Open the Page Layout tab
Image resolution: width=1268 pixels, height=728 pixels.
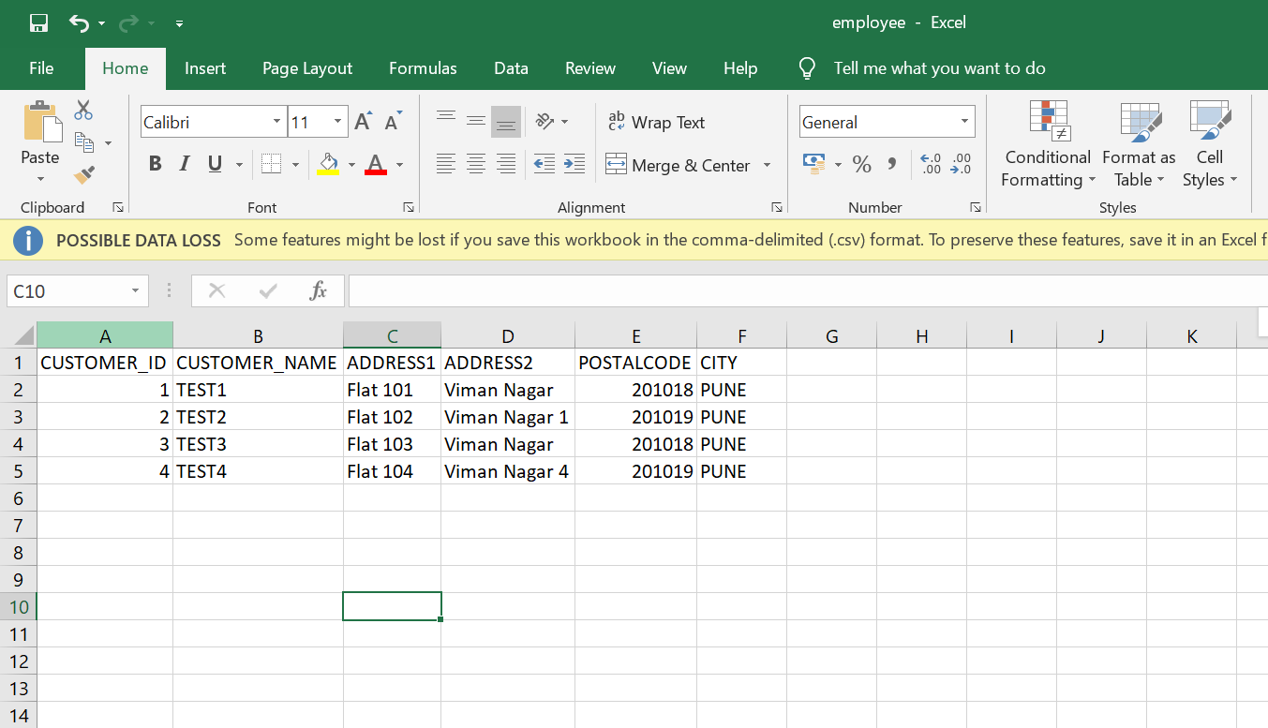pos(307,68)
